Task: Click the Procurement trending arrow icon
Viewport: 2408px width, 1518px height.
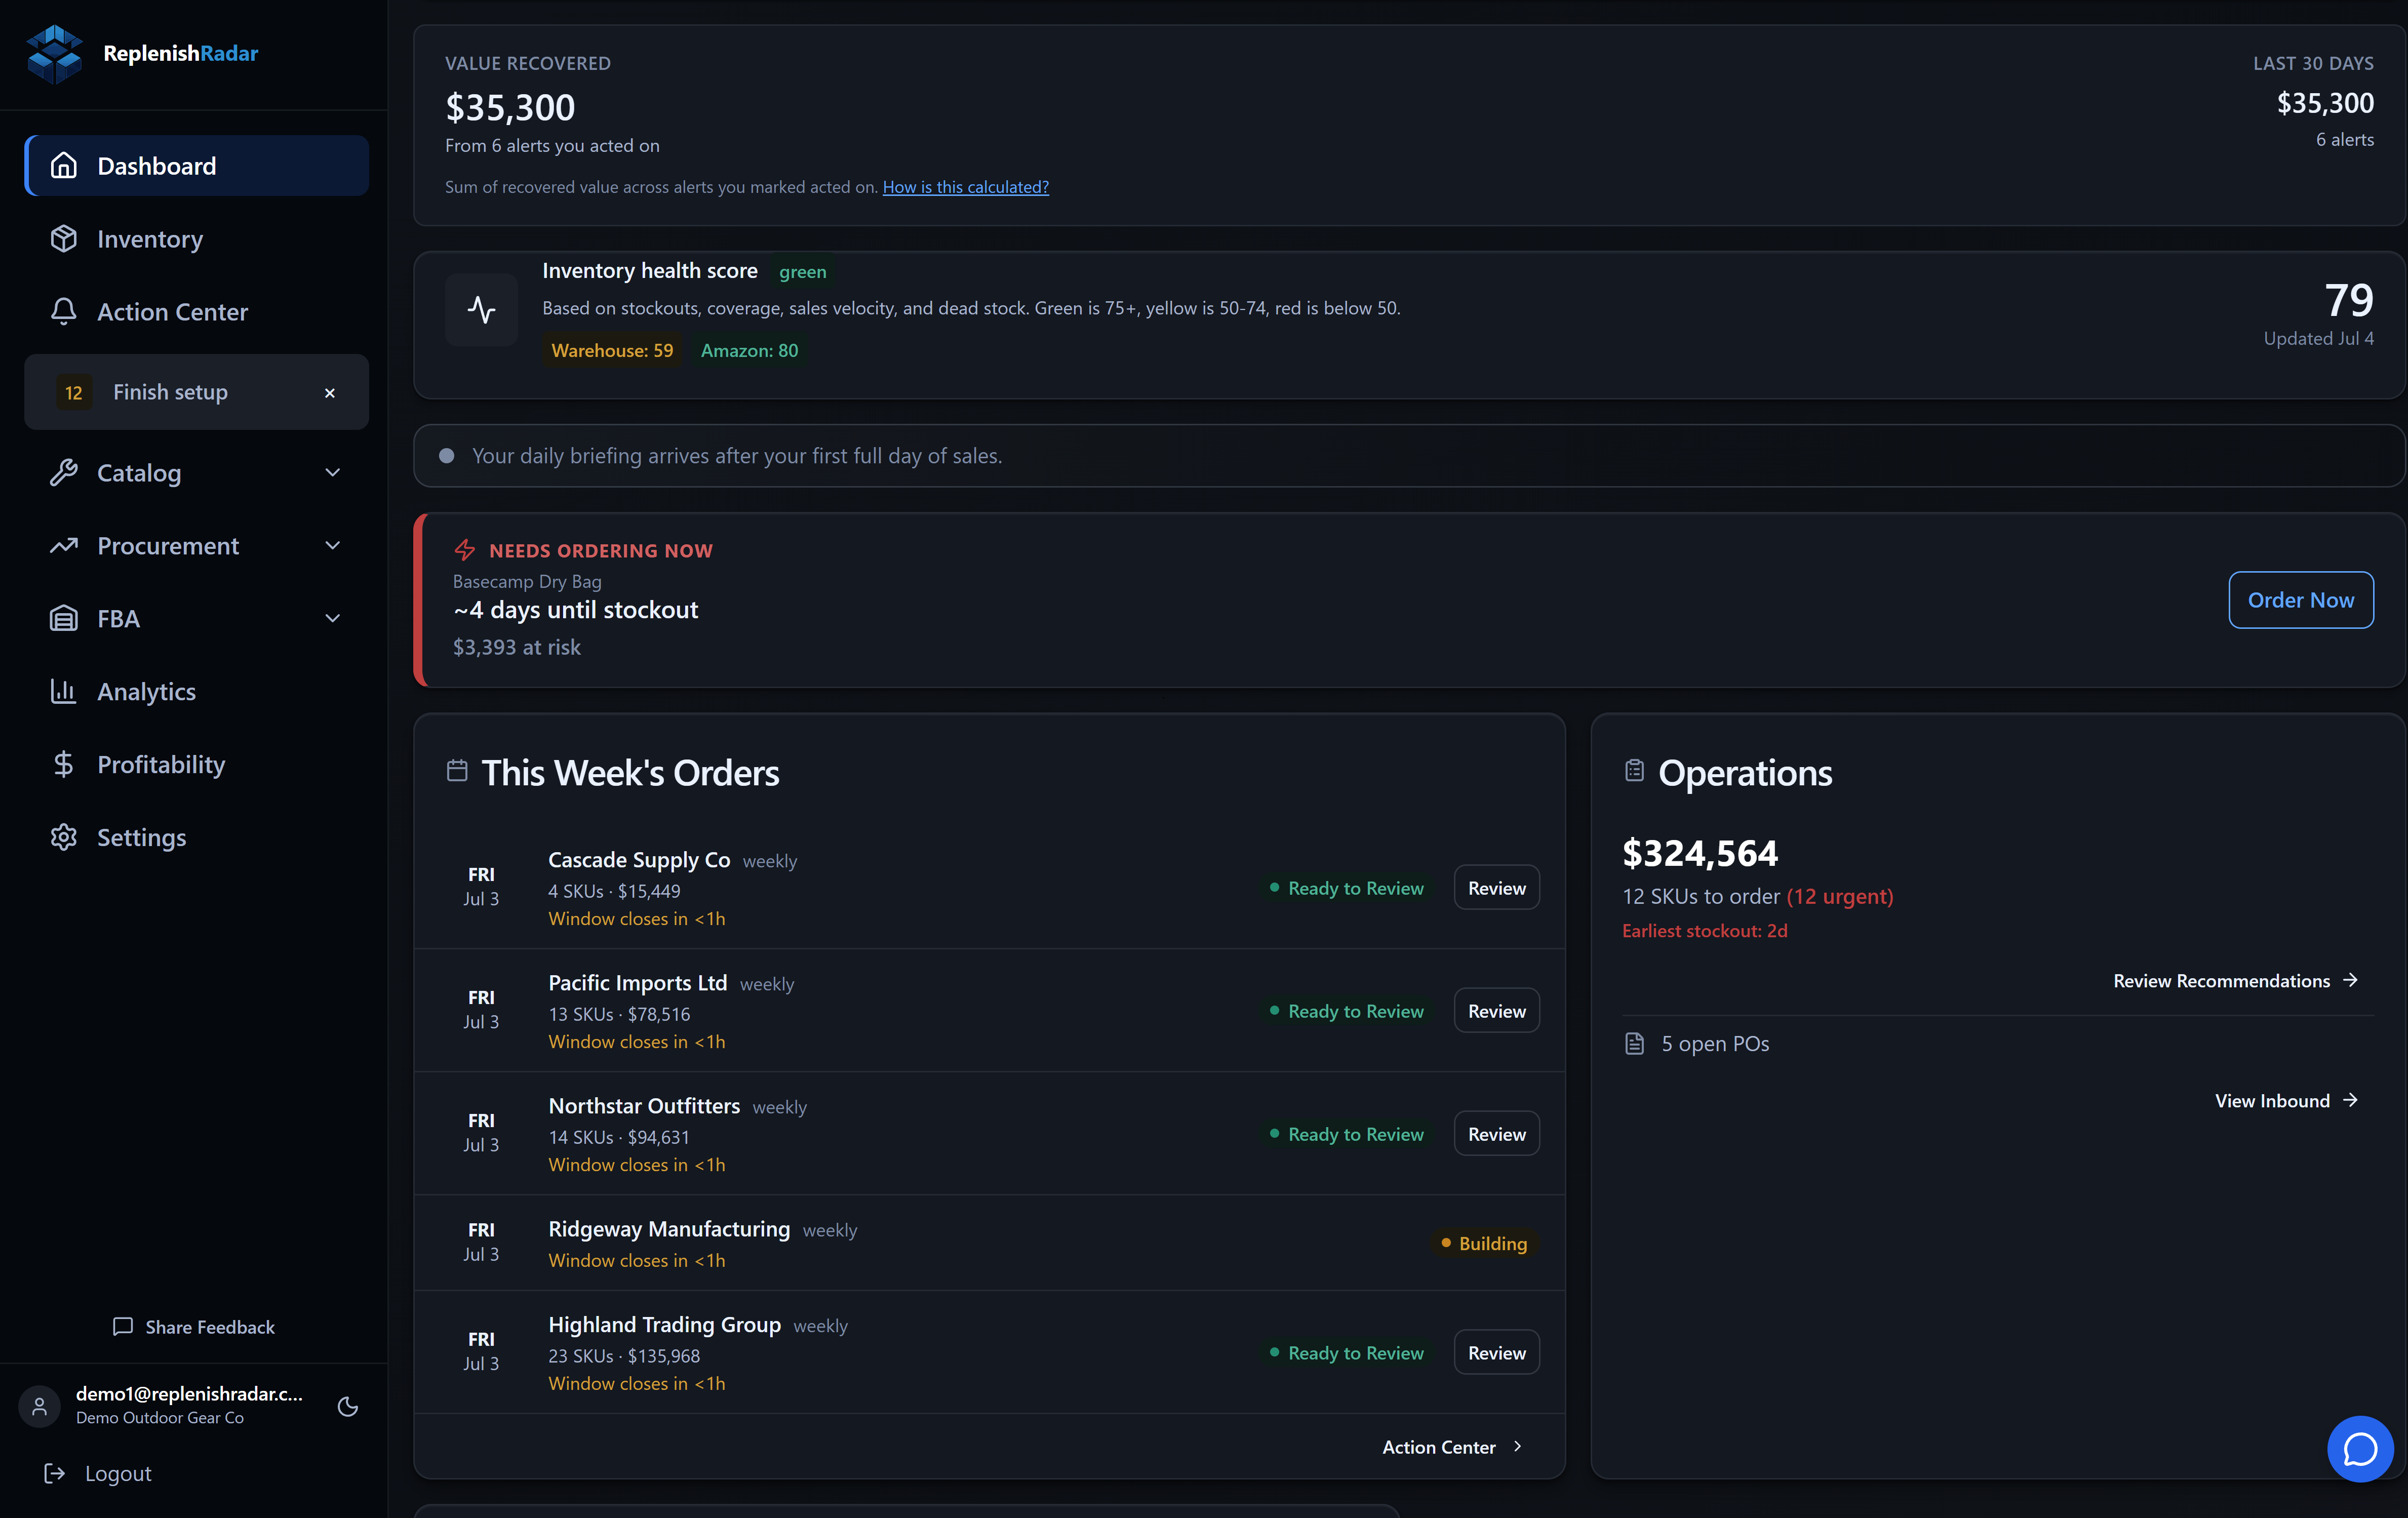Action: click(x=64, y=546)
